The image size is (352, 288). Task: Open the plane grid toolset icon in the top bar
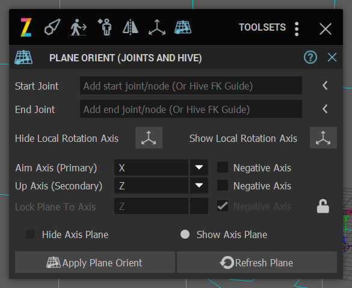pos(183,27)
